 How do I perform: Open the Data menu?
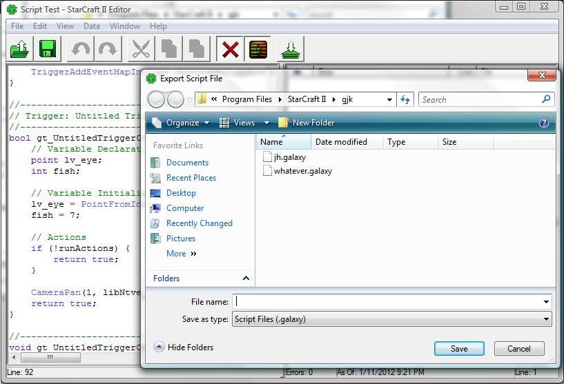pyautogui.click(x=92, y=26)
